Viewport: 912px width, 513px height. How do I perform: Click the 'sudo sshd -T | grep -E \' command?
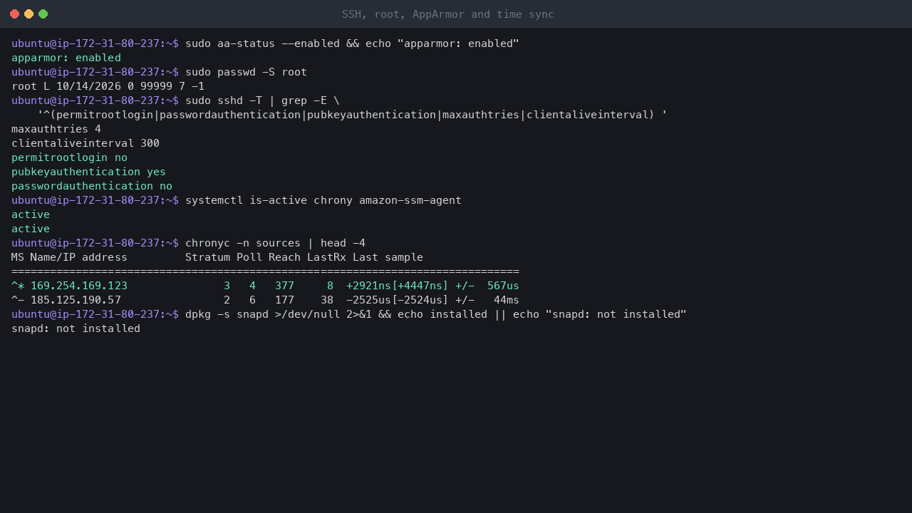[262, 100]
